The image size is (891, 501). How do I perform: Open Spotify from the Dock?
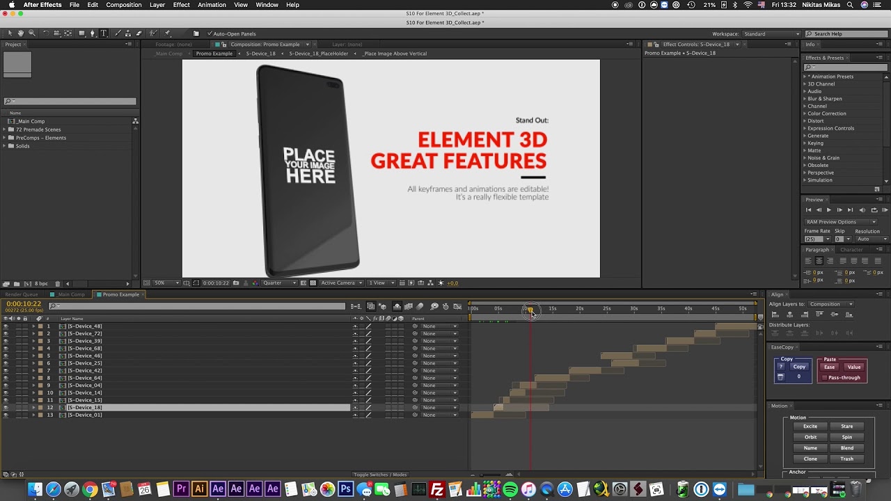coord(510,490)
